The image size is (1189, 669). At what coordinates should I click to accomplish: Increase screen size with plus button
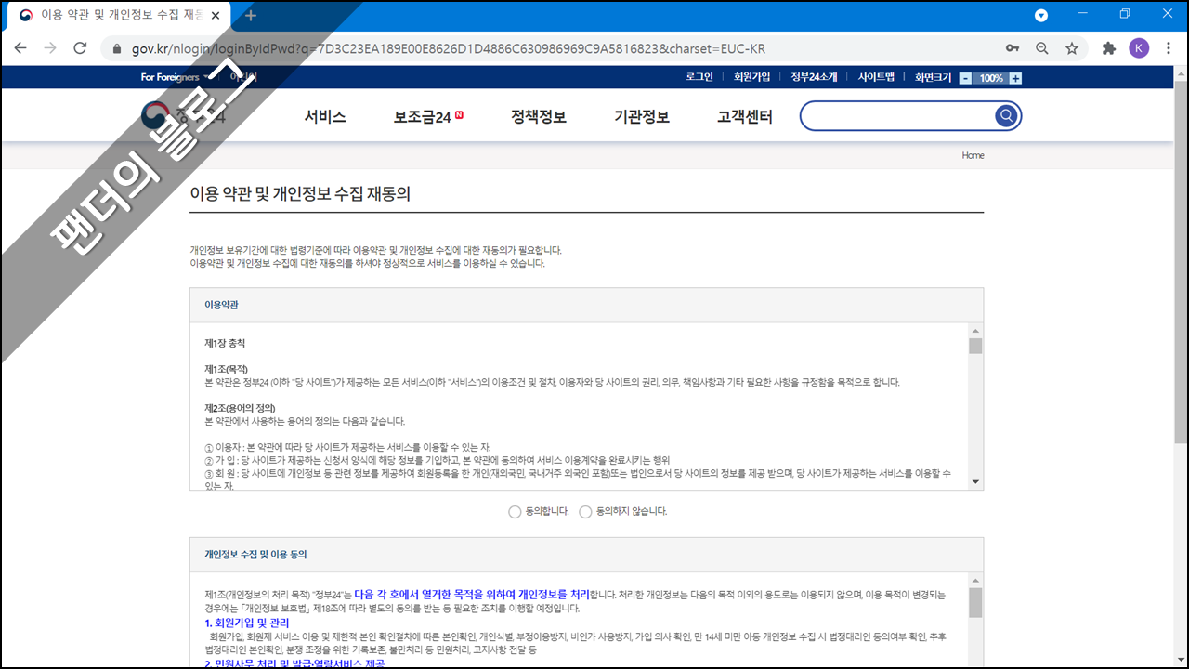click(1015, 78)
